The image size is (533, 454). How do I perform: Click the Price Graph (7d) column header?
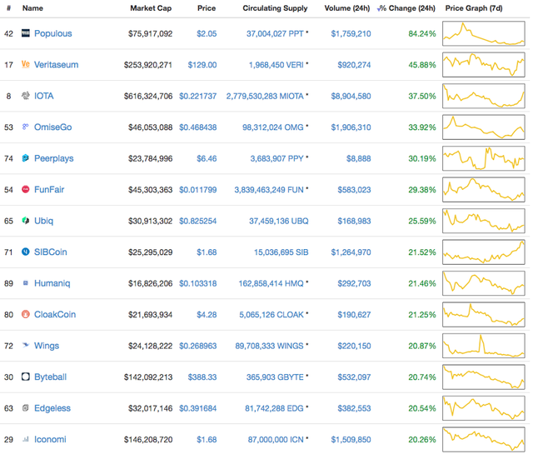click(474, 8)
